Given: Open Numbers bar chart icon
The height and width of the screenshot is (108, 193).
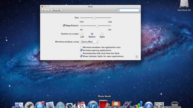Looking at the screenshot, I should pos(138,105).
